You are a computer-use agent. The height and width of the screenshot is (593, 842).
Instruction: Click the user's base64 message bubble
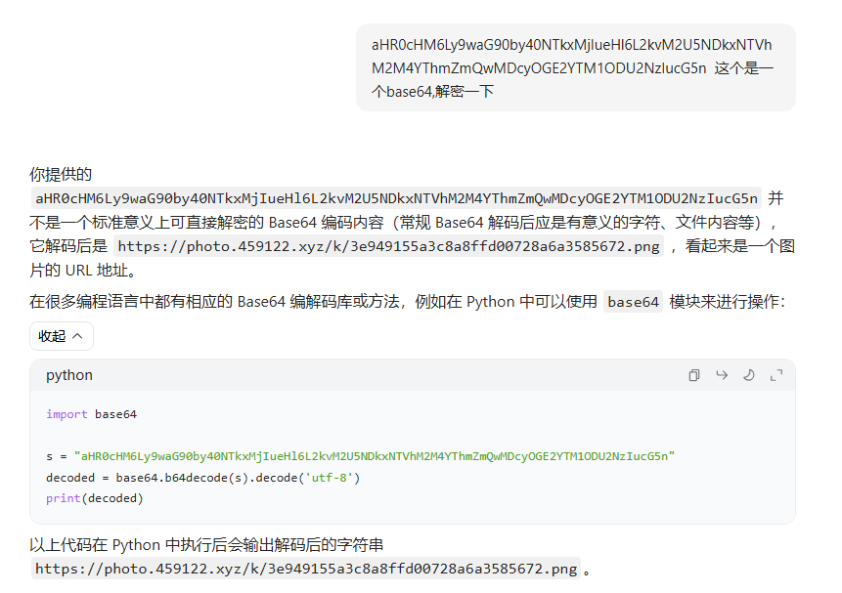click(575, 67)
